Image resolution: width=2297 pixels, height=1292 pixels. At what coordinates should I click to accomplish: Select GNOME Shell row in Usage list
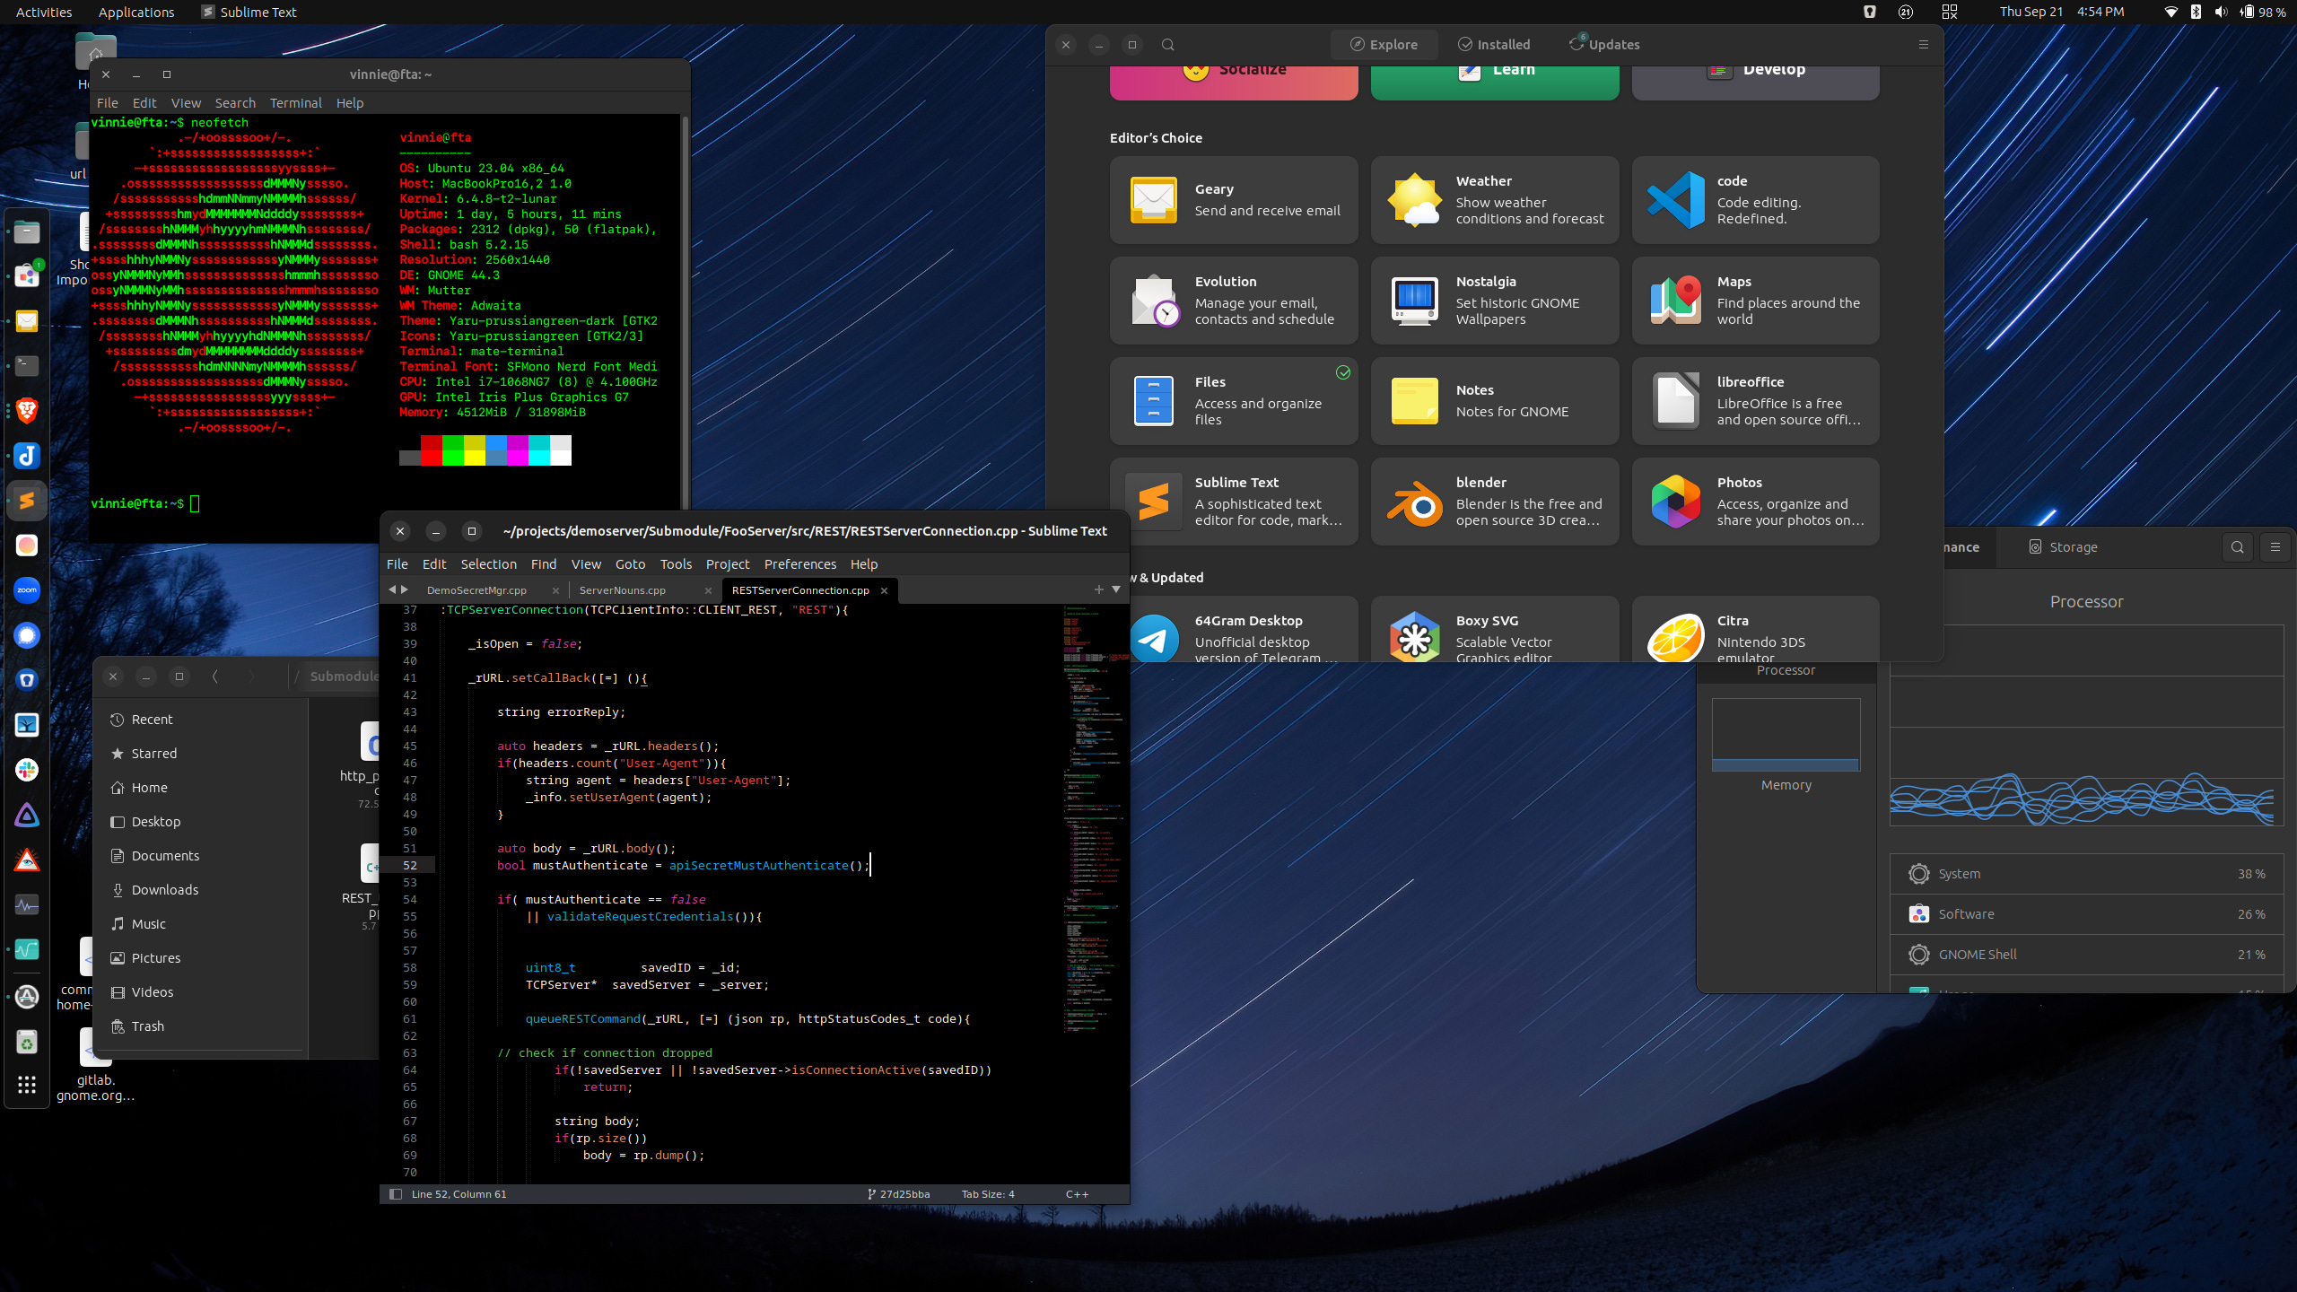(x=2086, y=955)
